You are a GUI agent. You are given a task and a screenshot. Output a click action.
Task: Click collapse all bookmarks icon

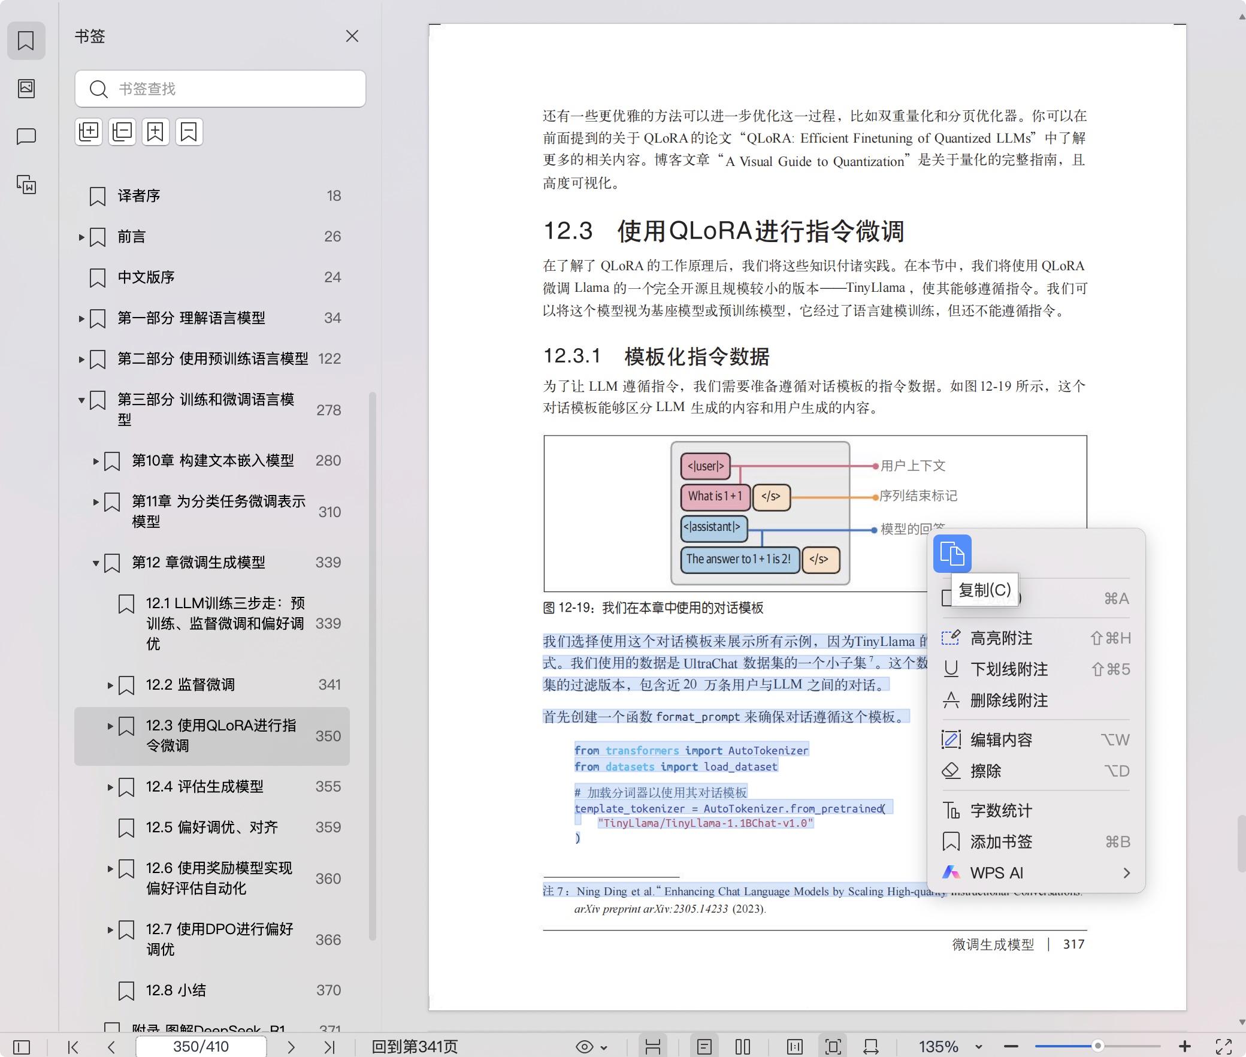point(122,132)
